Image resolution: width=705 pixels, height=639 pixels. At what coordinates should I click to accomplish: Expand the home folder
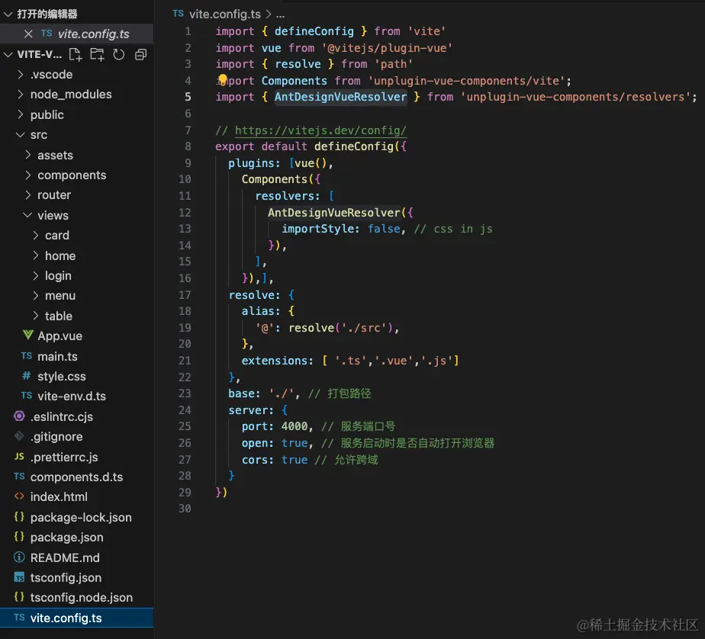point(36,255)
